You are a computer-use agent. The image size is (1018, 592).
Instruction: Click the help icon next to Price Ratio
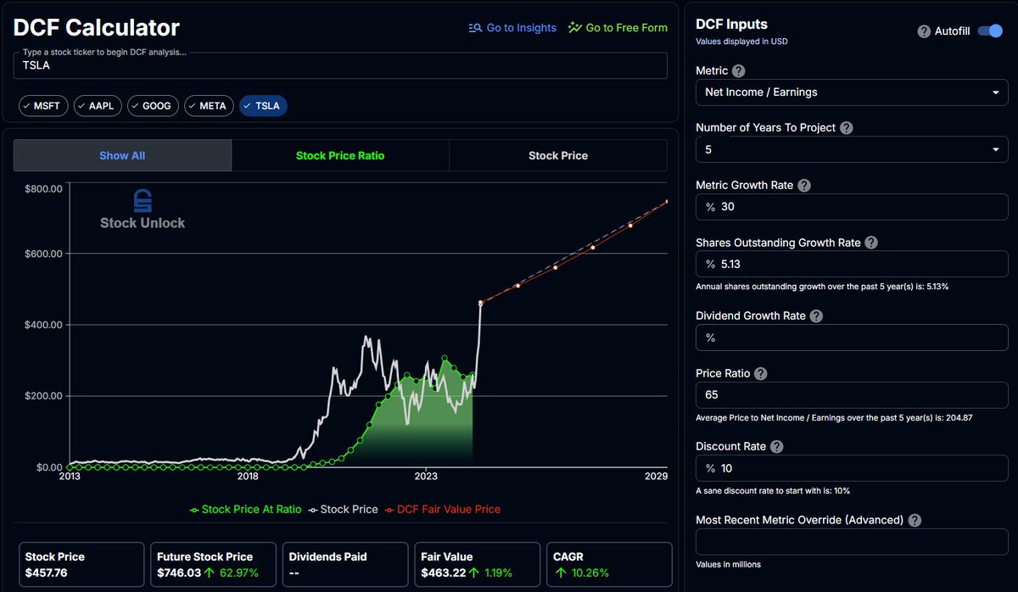click(x=760, y=374)
